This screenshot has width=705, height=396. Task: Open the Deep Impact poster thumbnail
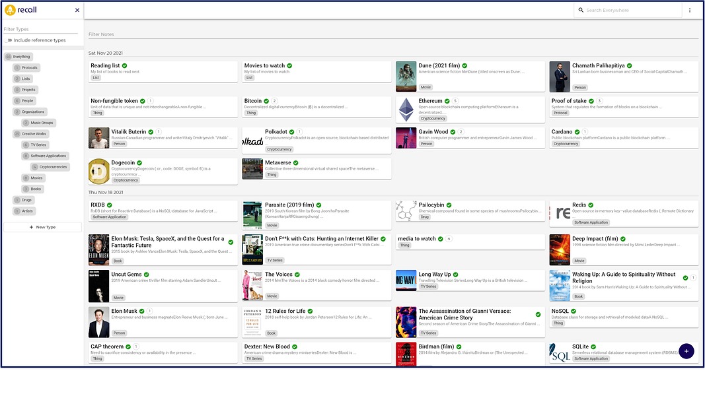560,250
